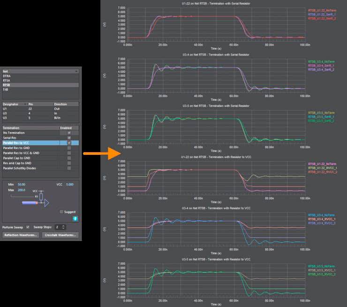The width and height of the screenshot is (347, 307).
Task: Toggle the Perform Sweep checkbox
Action: [x=28, y=226]
